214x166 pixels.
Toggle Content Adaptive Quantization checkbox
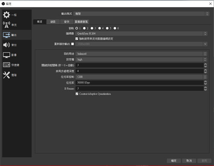pyautogui.click(x=77, y=94)
